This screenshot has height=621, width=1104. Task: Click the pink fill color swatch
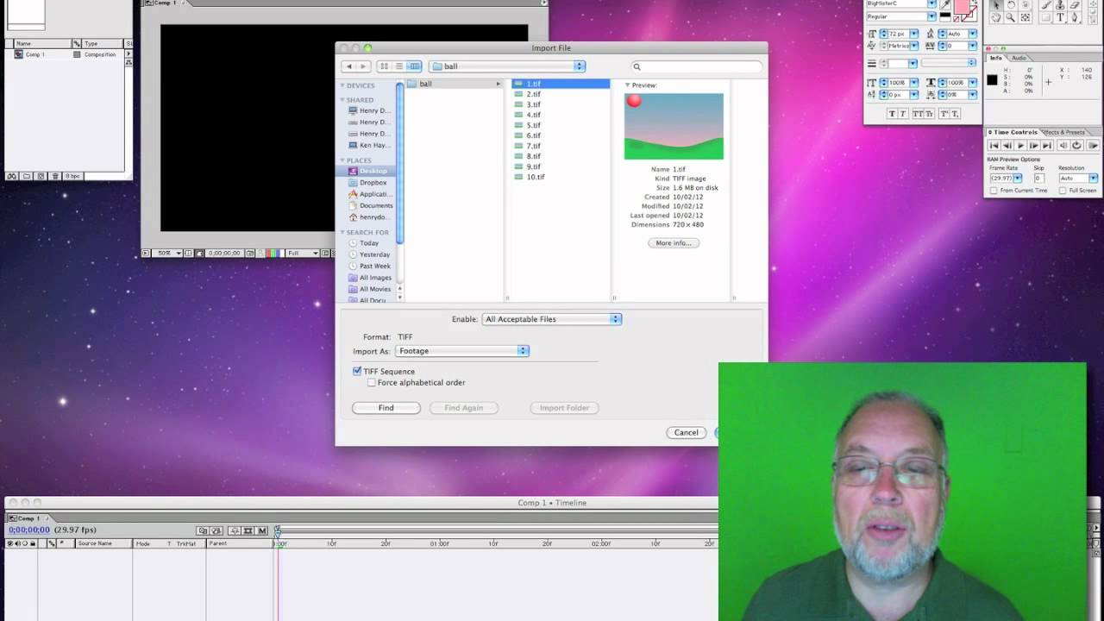point(962,6)
